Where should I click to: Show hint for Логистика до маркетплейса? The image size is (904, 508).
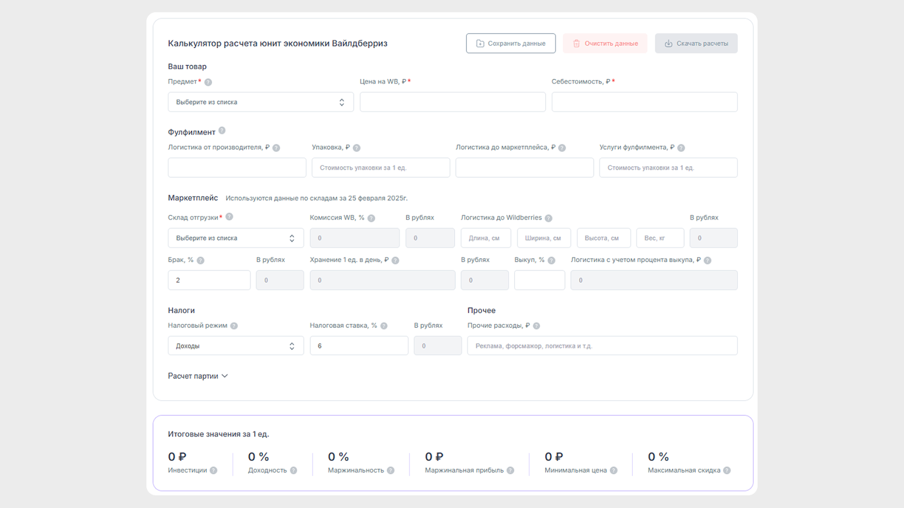pyautogui.click(x=562, y=148)
